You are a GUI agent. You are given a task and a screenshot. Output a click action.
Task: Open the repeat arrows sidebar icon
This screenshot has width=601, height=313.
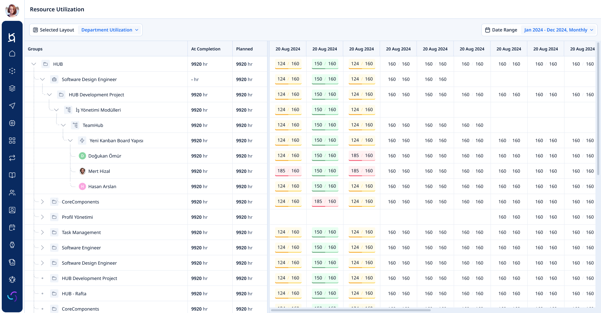[x=12, y=158]
